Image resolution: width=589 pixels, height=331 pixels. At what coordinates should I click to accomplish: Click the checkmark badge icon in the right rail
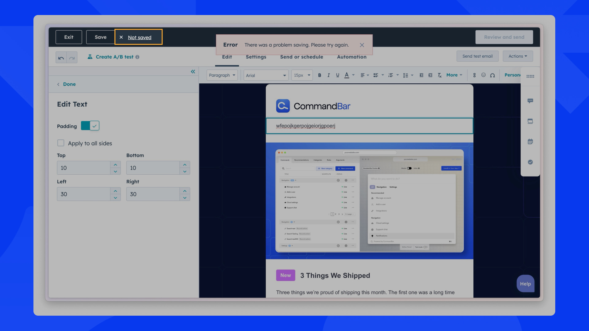click(530, 162)
